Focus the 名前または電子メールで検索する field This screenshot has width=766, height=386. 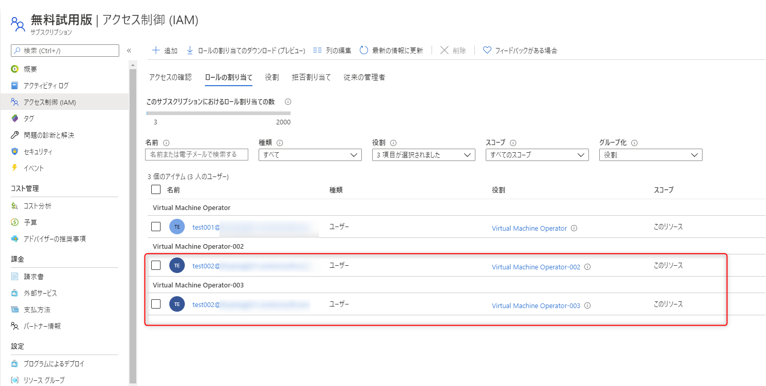click(x=197, y=155)
